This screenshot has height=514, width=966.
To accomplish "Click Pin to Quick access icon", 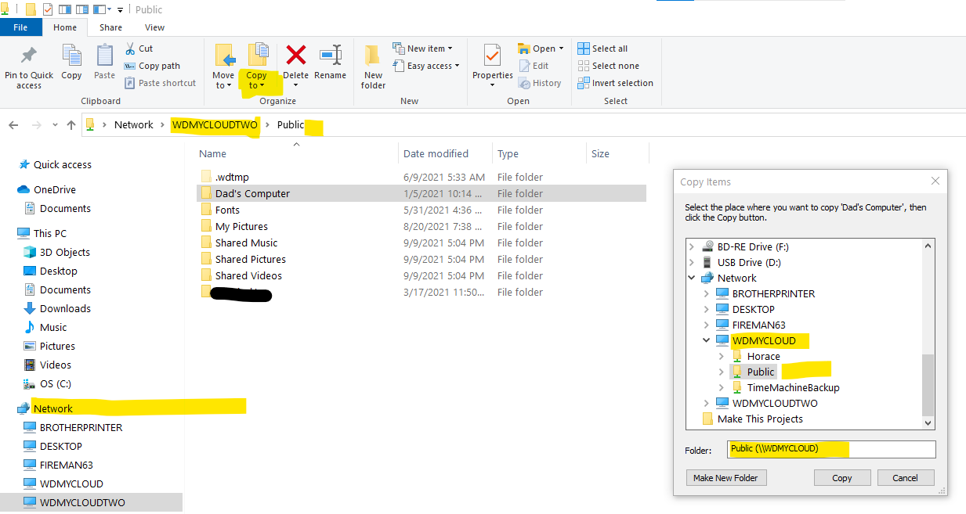I will pyautogui.click(x=29, y=56).
